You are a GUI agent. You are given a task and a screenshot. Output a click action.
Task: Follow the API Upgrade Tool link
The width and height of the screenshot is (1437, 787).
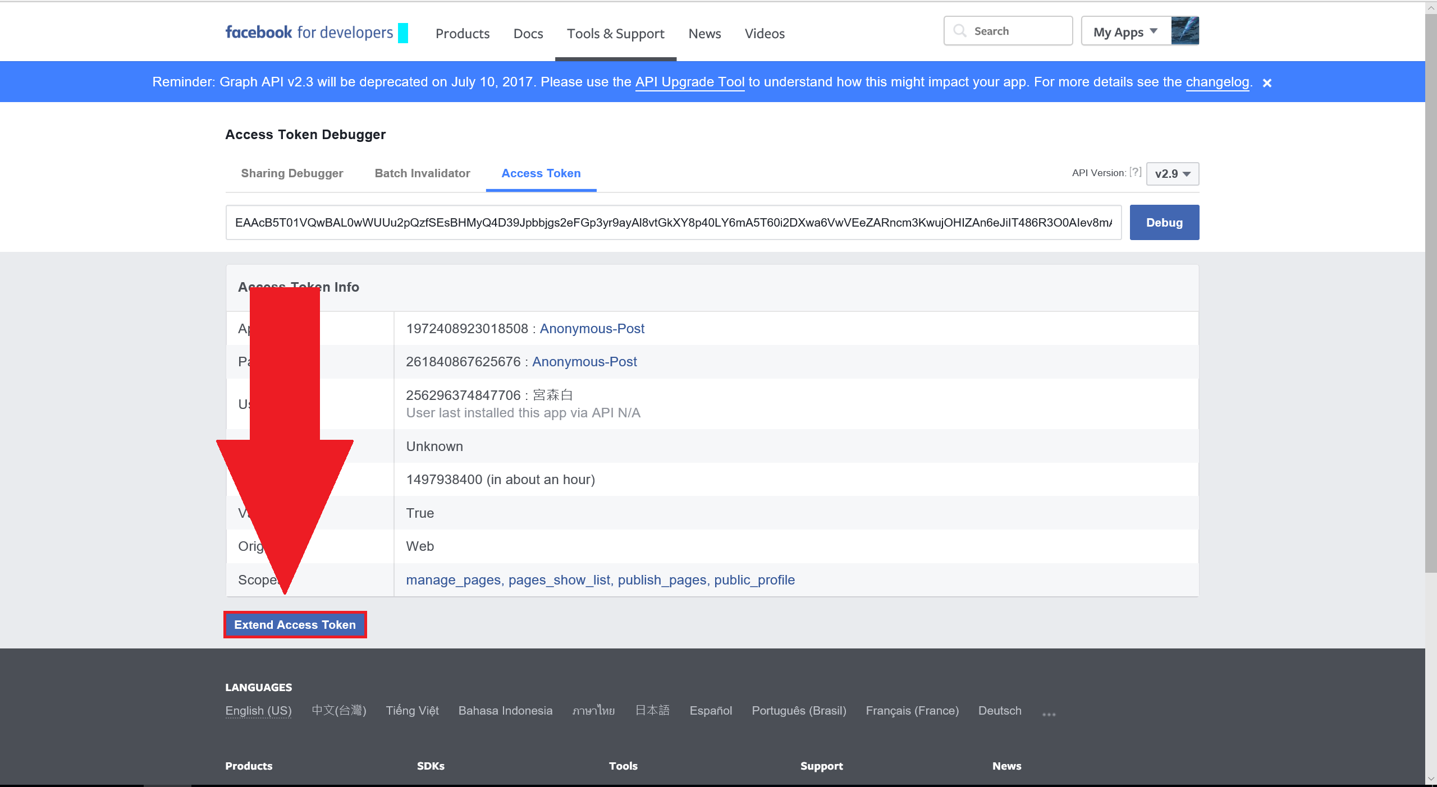point(689,82)
